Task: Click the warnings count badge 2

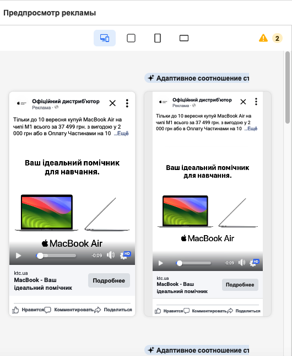Action: click(x=277, y=38)
